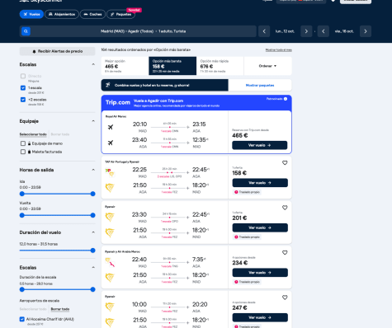392x328 pixels.
Task: Click the Duración del vuelo slider handle
Action: (x=92, y=251)
